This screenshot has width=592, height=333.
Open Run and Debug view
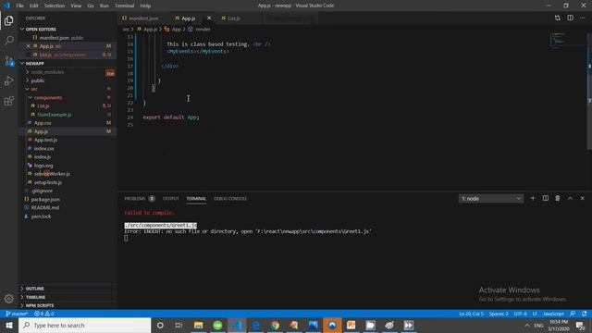pos(8,80)
